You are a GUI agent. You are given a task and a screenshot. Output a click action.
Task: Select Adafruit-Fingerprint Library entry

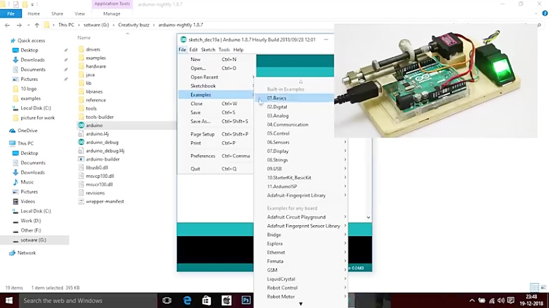point(301,195)
